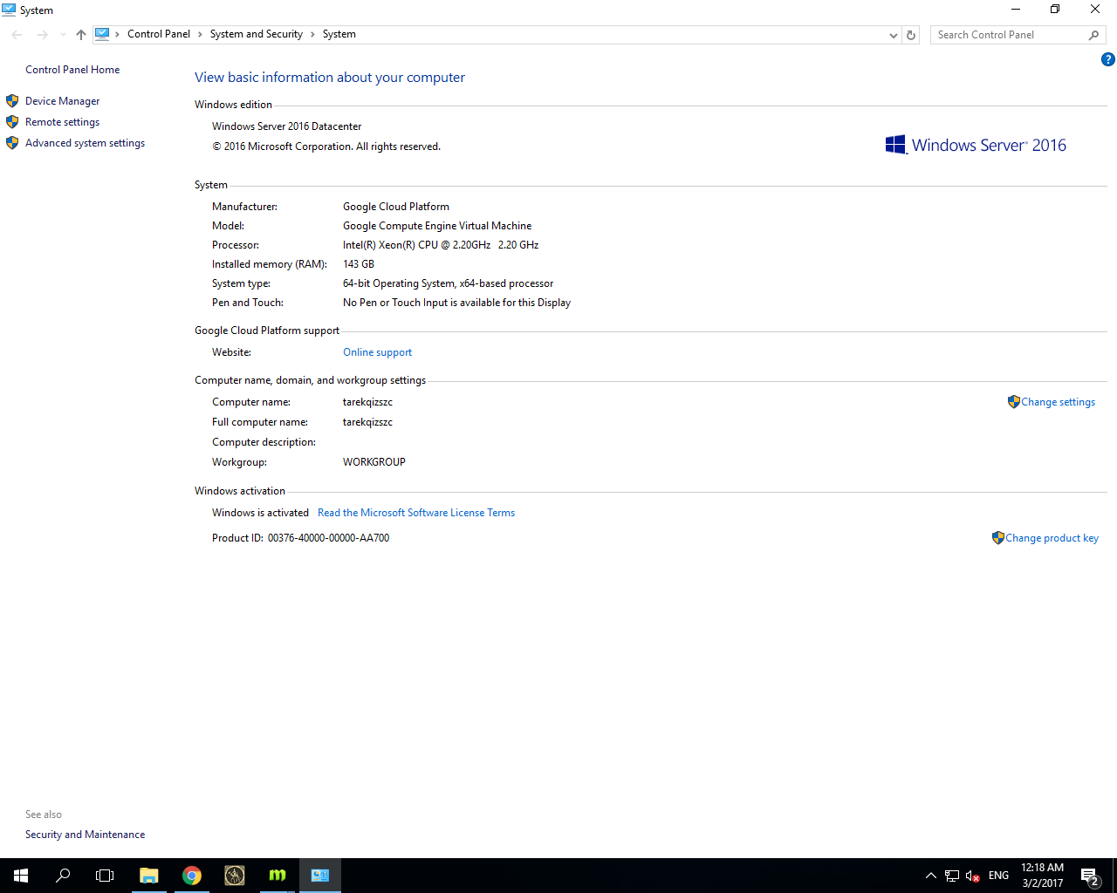Click the blue Help question mark icon
1117x893 pixels.
tap(1107, 59)
